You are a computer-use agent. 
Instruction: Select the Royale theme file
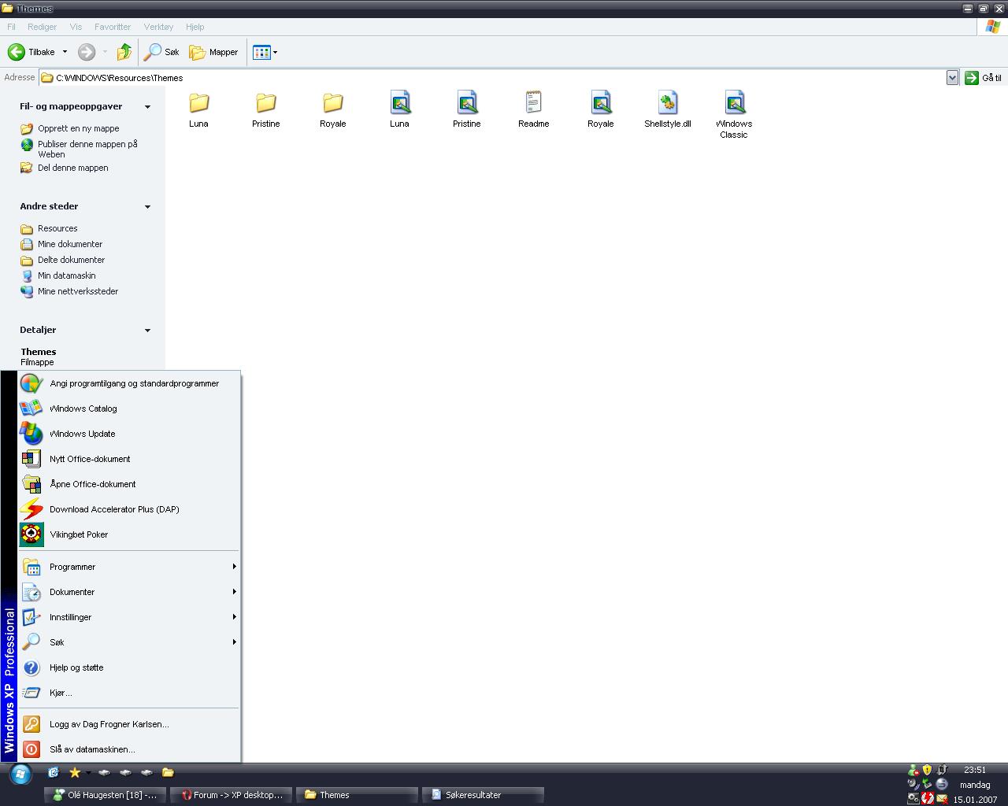point(600,109)
